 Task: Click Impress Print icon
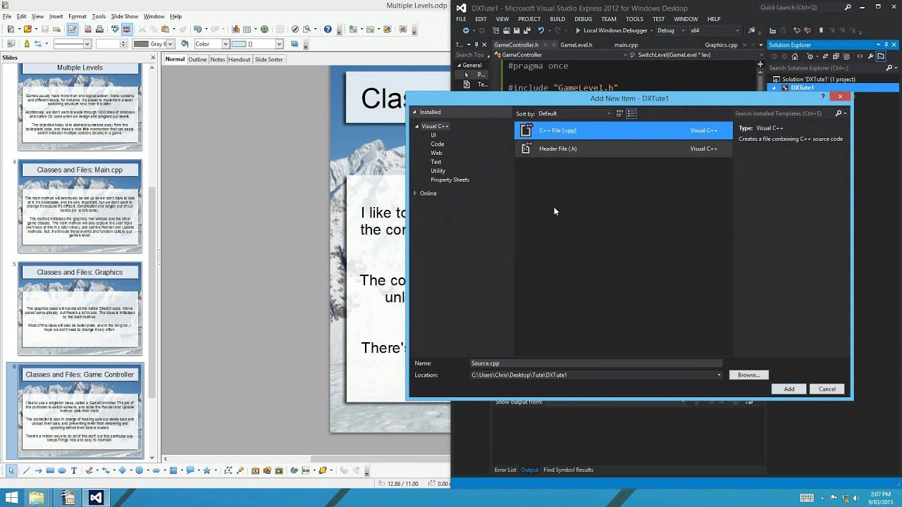99,30
